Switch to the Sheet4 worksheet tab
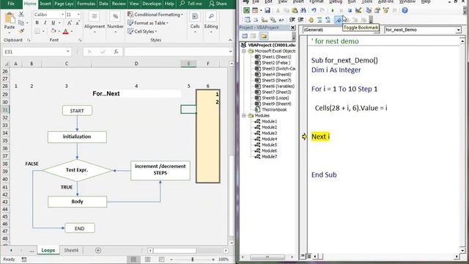Viewport: 469px width, 264px height. [x=71, y=250]
